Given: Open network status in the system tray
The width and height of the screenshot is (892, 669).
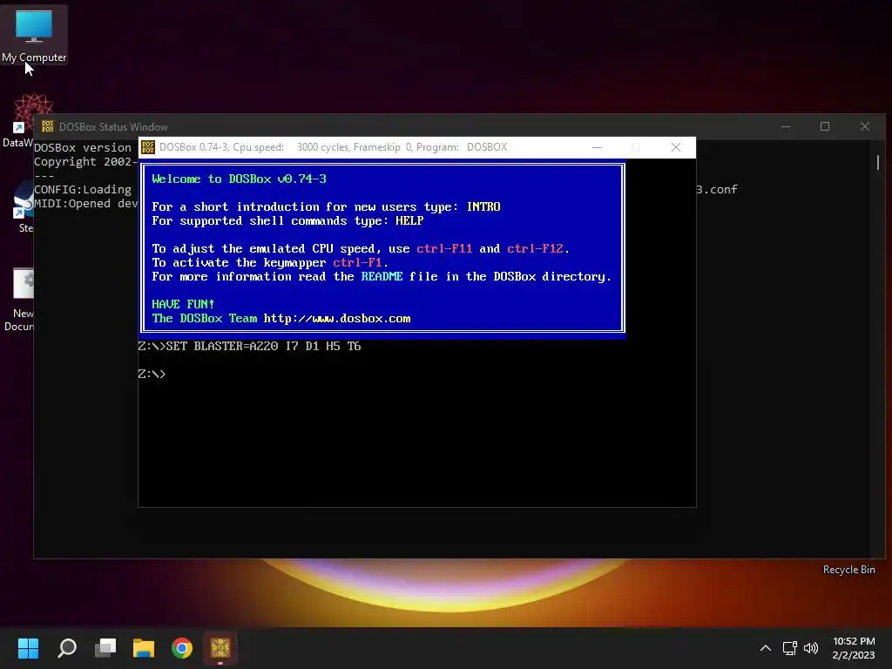Looking at the screenshot, I should [x=789, y=648].
